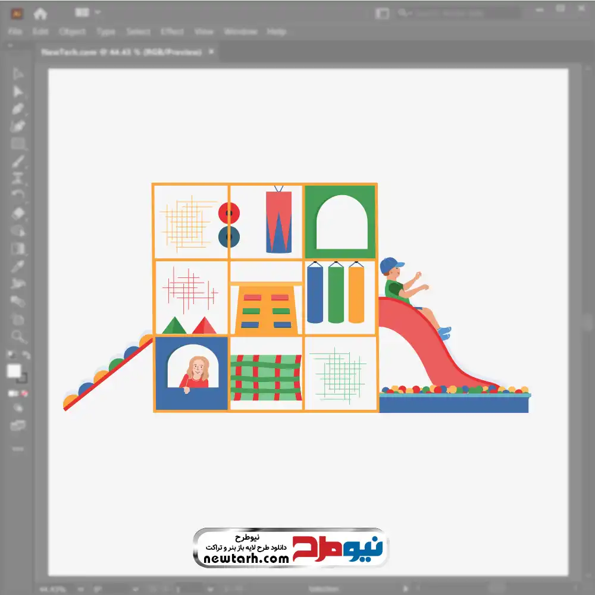Expand the arrange documents dropdown
The width and height of the screenshot is (595, 595).
[98, 12]
